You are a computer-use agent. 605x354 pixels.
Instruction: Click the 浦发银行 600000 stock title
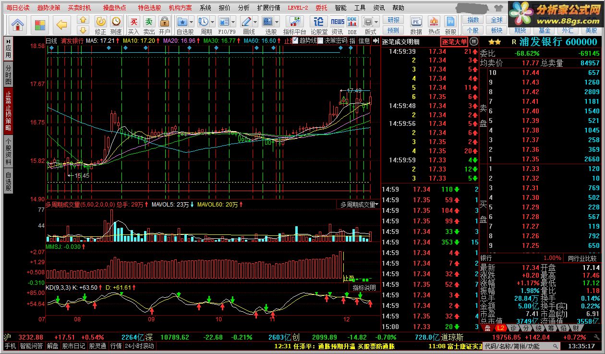[559, 42]
